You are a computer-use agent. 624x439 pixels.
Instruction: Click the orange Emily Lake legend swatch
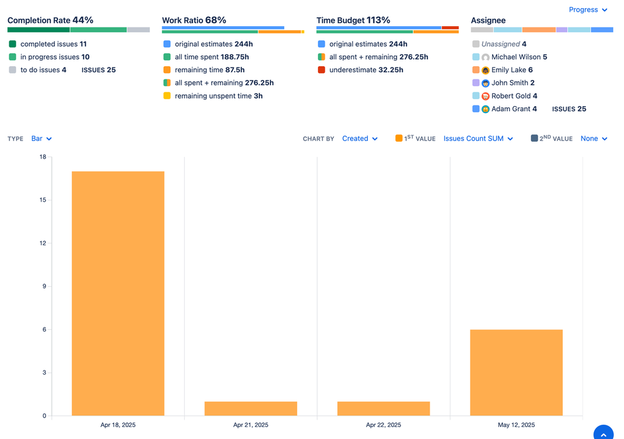pos(475,70)
